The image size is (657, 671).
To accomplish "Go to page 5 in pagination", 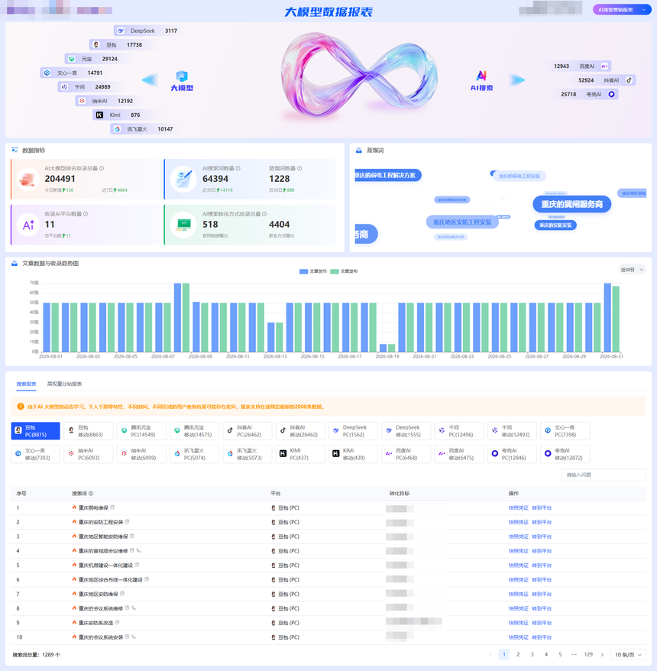I will click(x=560, y=654).
